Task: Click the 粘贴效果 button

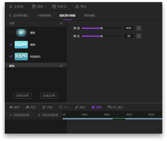Action: [49, 96]
